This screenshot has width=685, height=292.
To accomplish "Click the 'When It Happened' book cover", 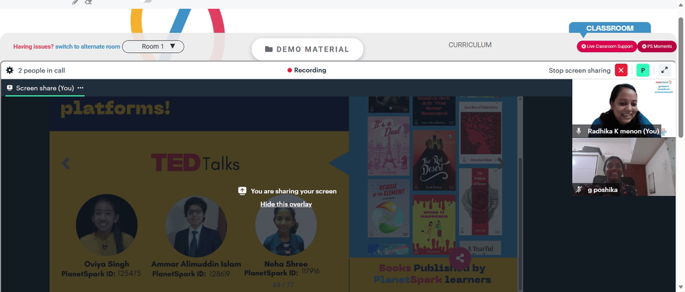I will point(434,224).
